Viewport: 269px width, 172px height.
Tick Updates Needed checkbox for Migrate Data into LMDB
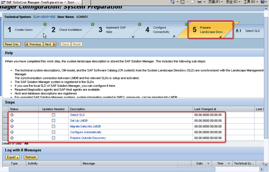(54, 126)
